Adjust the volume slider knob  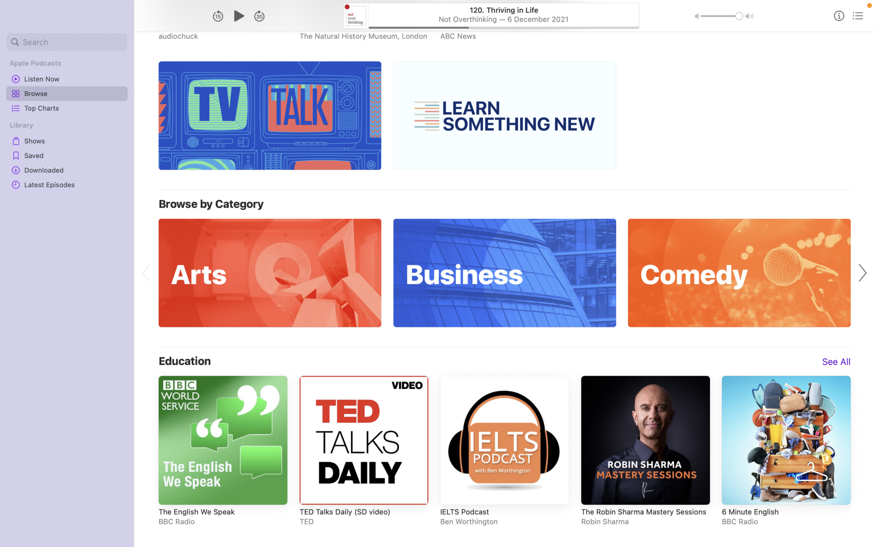(x=739, y=16)
